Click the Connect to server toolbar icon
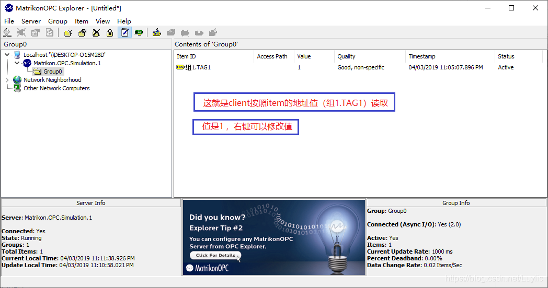The image size is (548, 288). click(7, 32)
